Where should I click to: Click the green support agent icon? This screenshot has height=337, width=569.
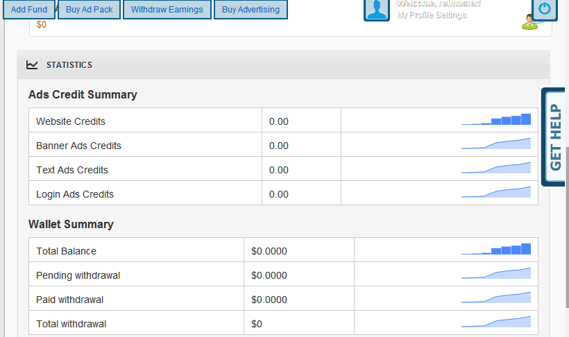[529, 21]
